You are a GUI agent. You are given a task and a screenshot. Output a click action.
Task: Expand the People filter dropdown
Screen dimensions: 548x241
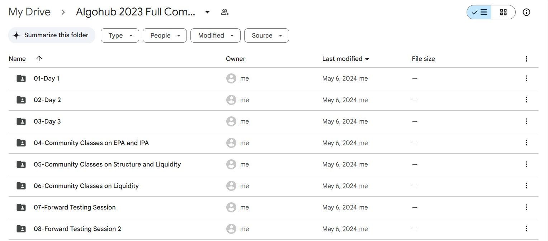(x=165, y=35)
